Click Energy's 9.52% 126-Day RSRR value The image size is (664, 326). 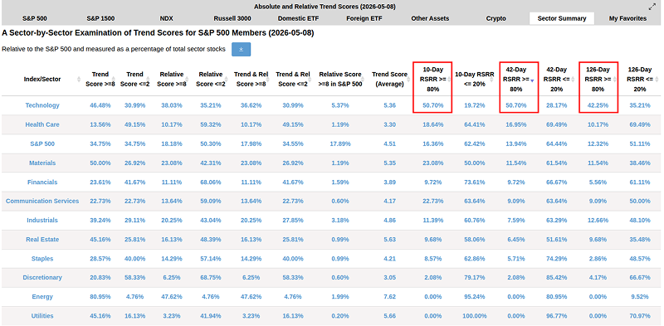(x=639, y=297)
